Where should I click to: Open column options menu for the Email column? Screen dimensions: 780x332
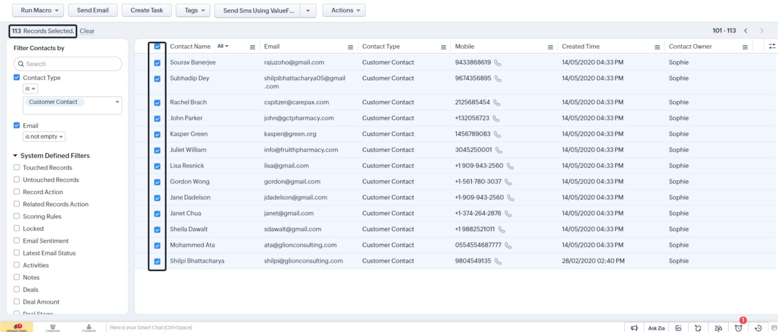pyautogui.click(x=350, y=46)
